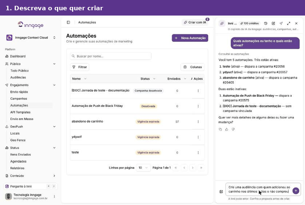Give thumbs down to response

coord(233,129)
